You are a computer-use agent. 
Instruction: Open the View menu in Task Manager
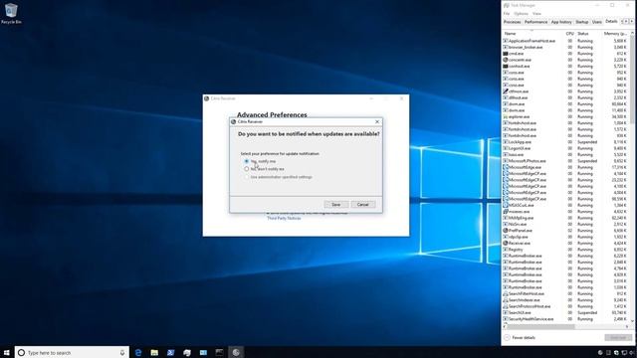[x=536, y=13]
